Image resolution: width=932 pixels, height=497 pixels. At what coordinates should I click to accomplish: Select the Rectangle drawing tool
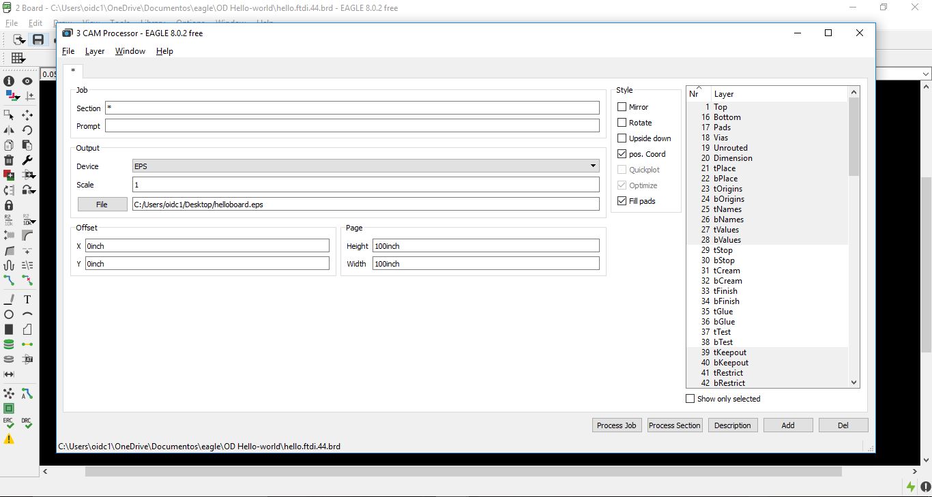pos(9,329)
